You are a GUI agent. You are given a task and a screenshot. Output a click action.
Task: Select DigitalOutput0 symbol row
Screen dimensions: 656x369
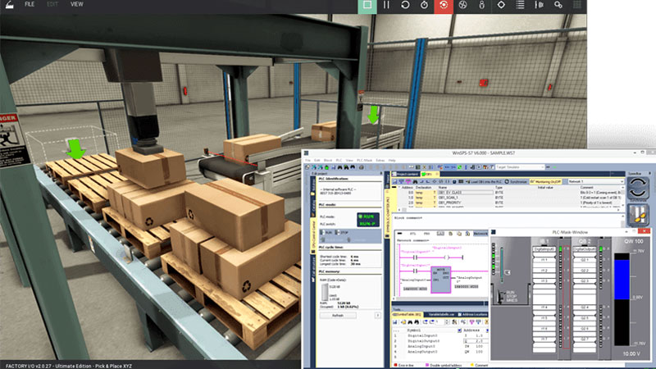coord(440,341)
